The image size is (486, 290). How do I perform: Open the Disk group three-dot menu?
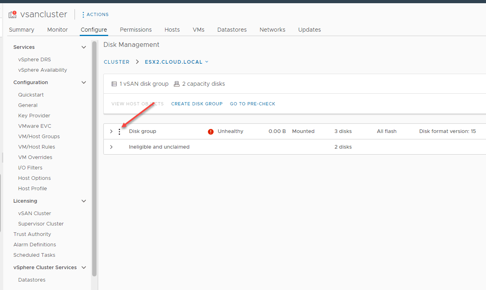point(119,131)
